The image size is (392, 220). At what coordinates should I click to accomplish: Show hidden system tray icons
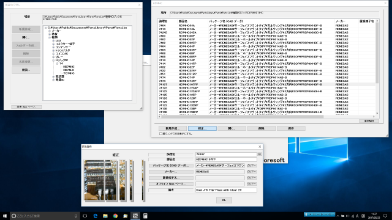coord(338,216)
